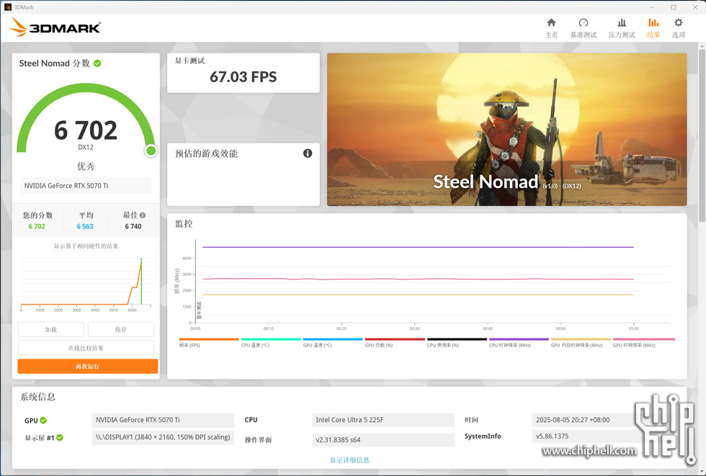Click the vertical scrollbar on the right
Image resolution: width=706 pixels, height=476 pixels.
coord(702,135)
